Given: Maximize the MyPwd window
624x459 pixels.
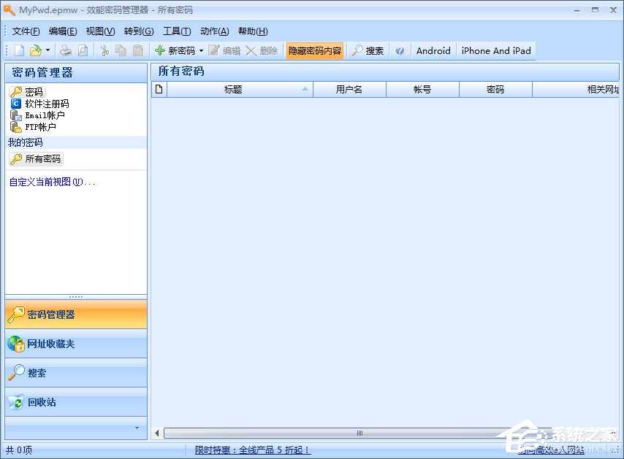Looking at the screenshot, I should [x=595, y=10].
